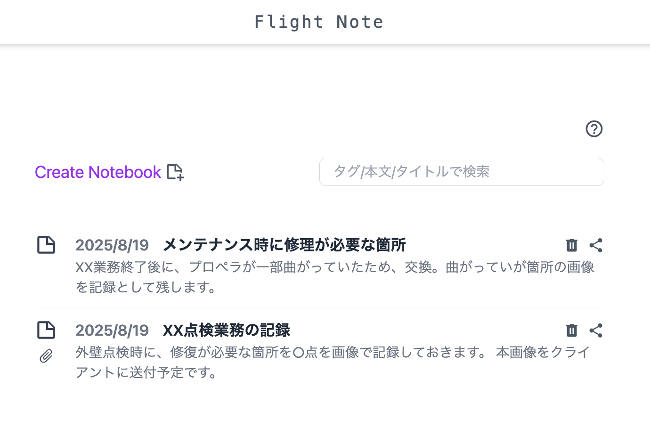Open the note titled XX点検業務の記録
Viewport: 650px width, 435px height.
[x=226, y=330]
